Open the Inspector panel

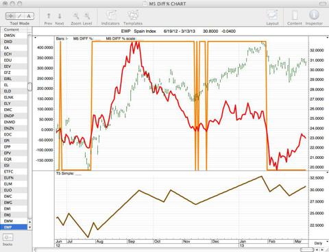314,18
